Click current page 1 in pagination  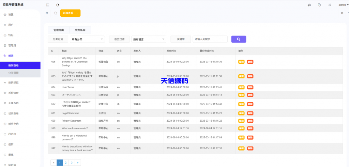click(x=60, y=163)
